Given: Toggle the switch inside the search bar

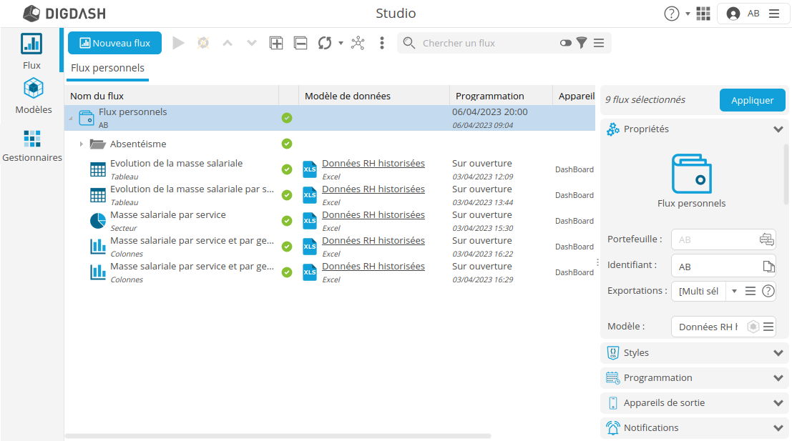Looking at the screenshot, I should 566,43.
